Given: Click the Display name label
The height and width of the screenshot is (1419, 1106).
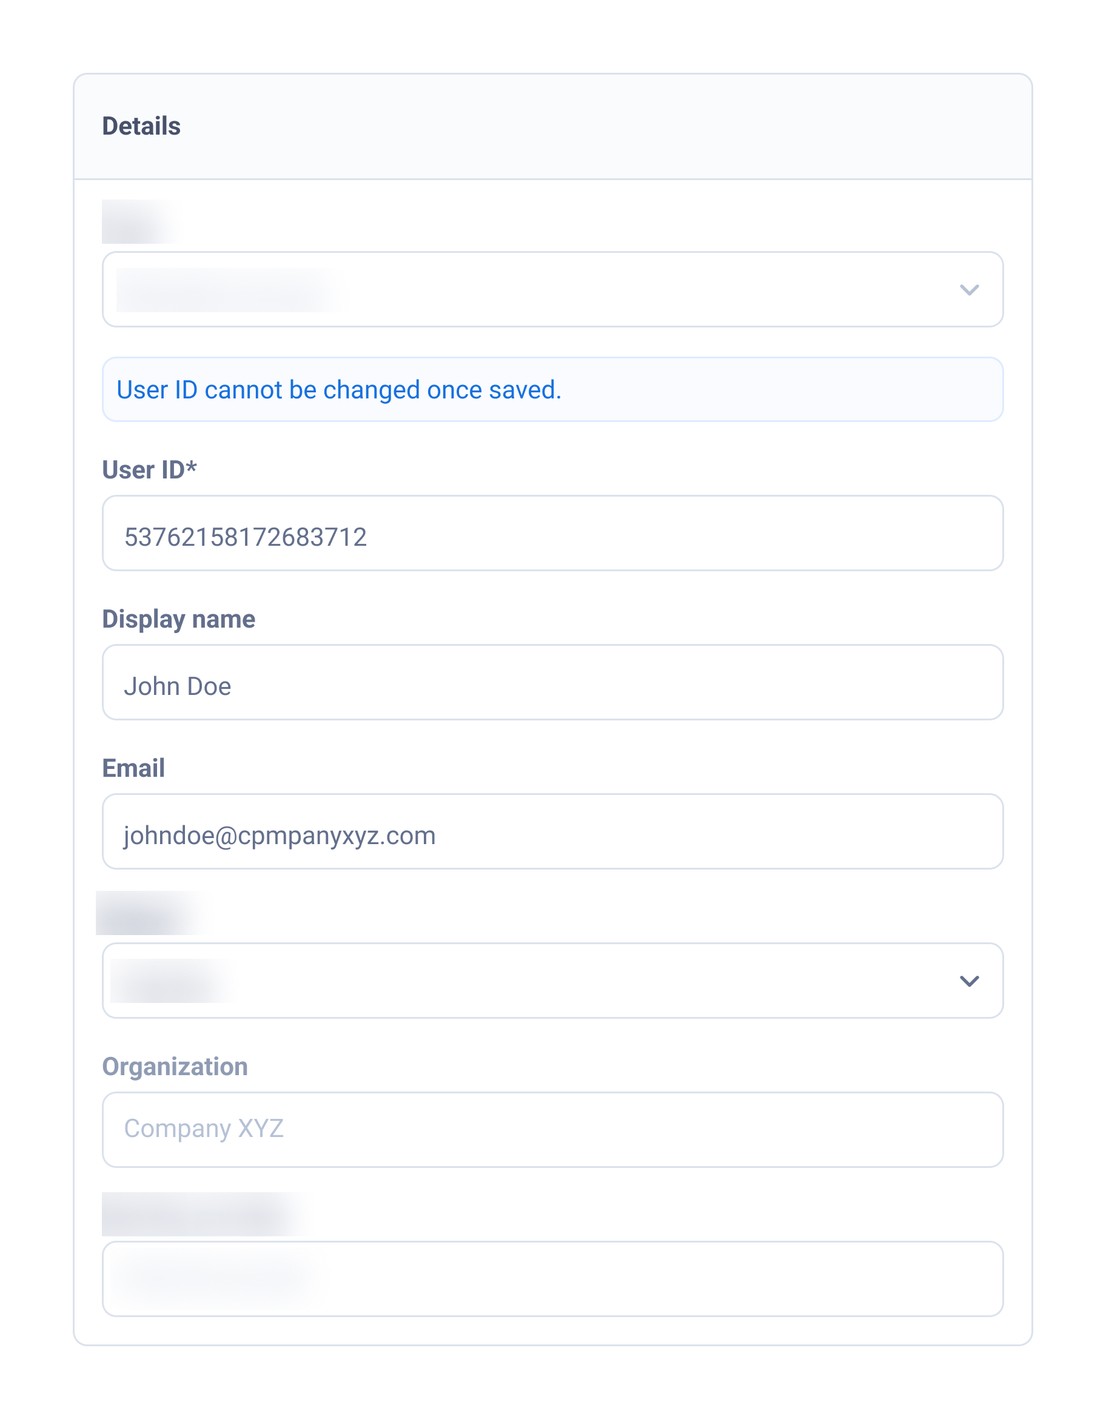Looking at the screenshot, I should 179,619.
